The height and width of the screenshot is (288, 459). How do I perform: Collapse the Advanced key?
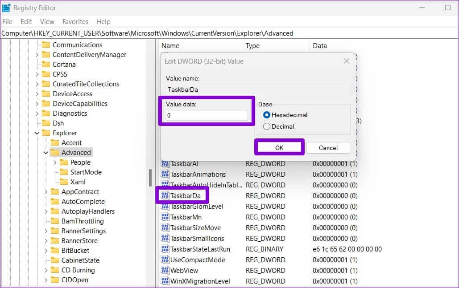[45, 153]
